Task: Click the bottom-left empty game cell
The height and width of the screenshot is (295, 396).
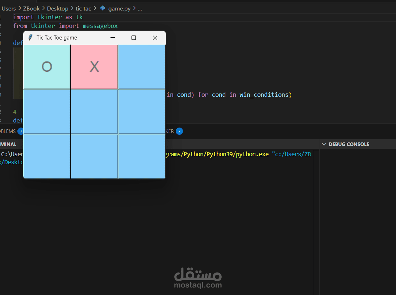Action: (47, 156)
